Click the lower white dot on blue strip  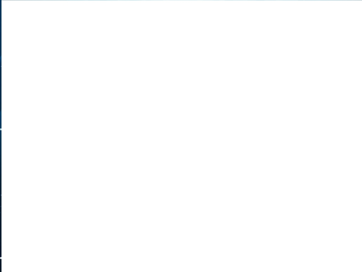(x=1, y=258)
